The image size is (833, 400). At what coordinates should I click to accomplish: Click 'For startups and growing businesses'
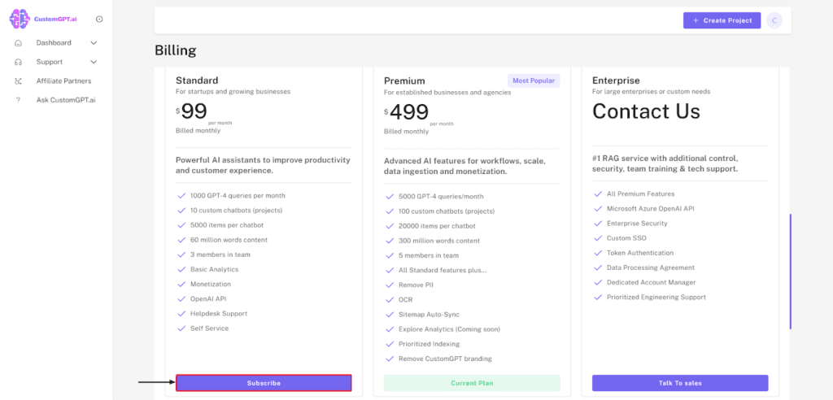[x=233, y=91]
